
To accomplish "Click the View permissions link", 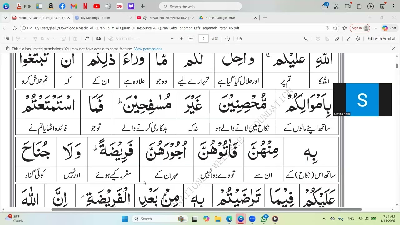I will tap(148, 49).
